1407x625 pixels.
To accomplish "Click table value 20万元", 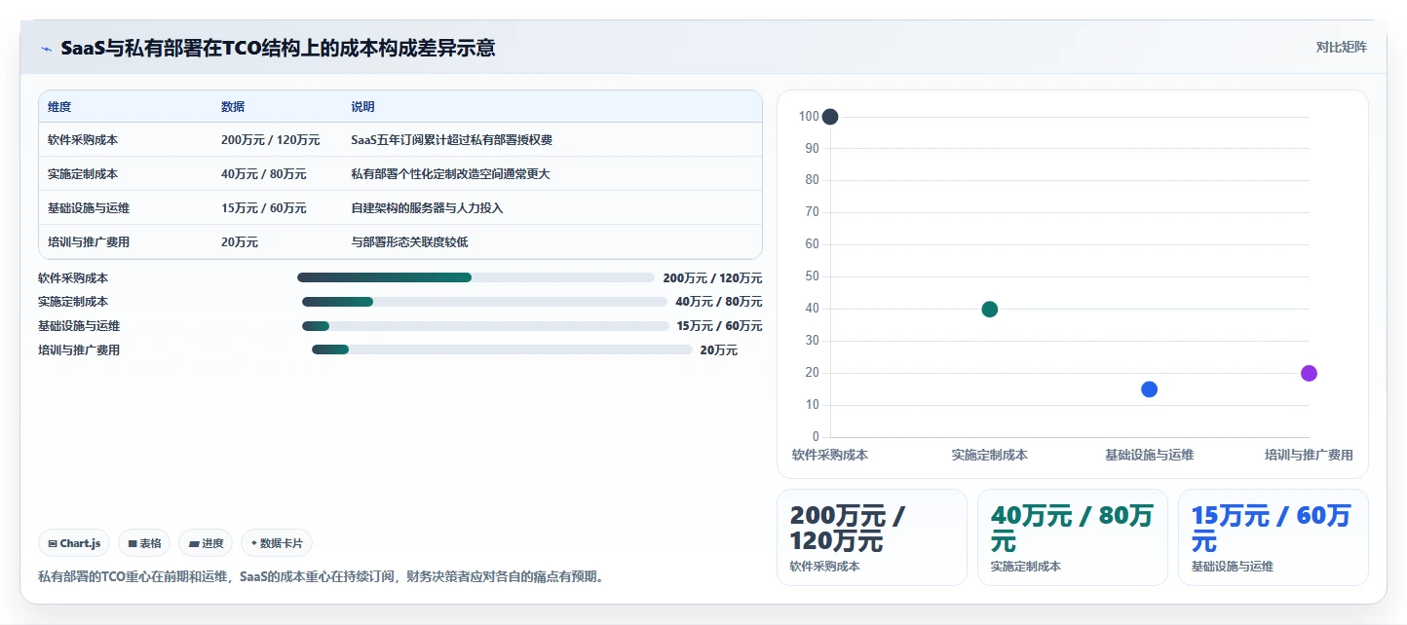I will tap(240, 242).
